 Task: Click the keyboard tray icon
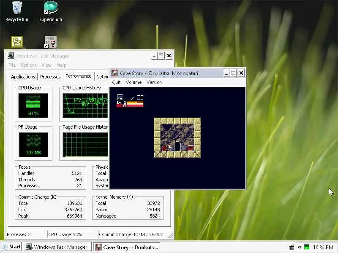click(292, 247)
